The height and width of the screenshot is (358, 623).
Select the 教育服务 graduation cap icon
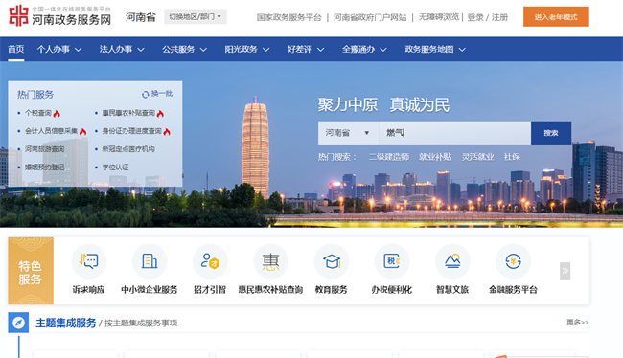click(x=332, y=261)
